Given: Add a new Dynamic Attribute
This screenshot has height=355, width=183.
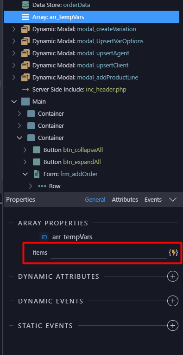Looking at the screenshot, I should (173, 276).
